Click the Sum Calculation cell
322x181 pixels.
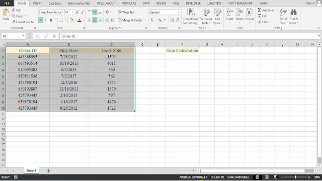point(182,50)
